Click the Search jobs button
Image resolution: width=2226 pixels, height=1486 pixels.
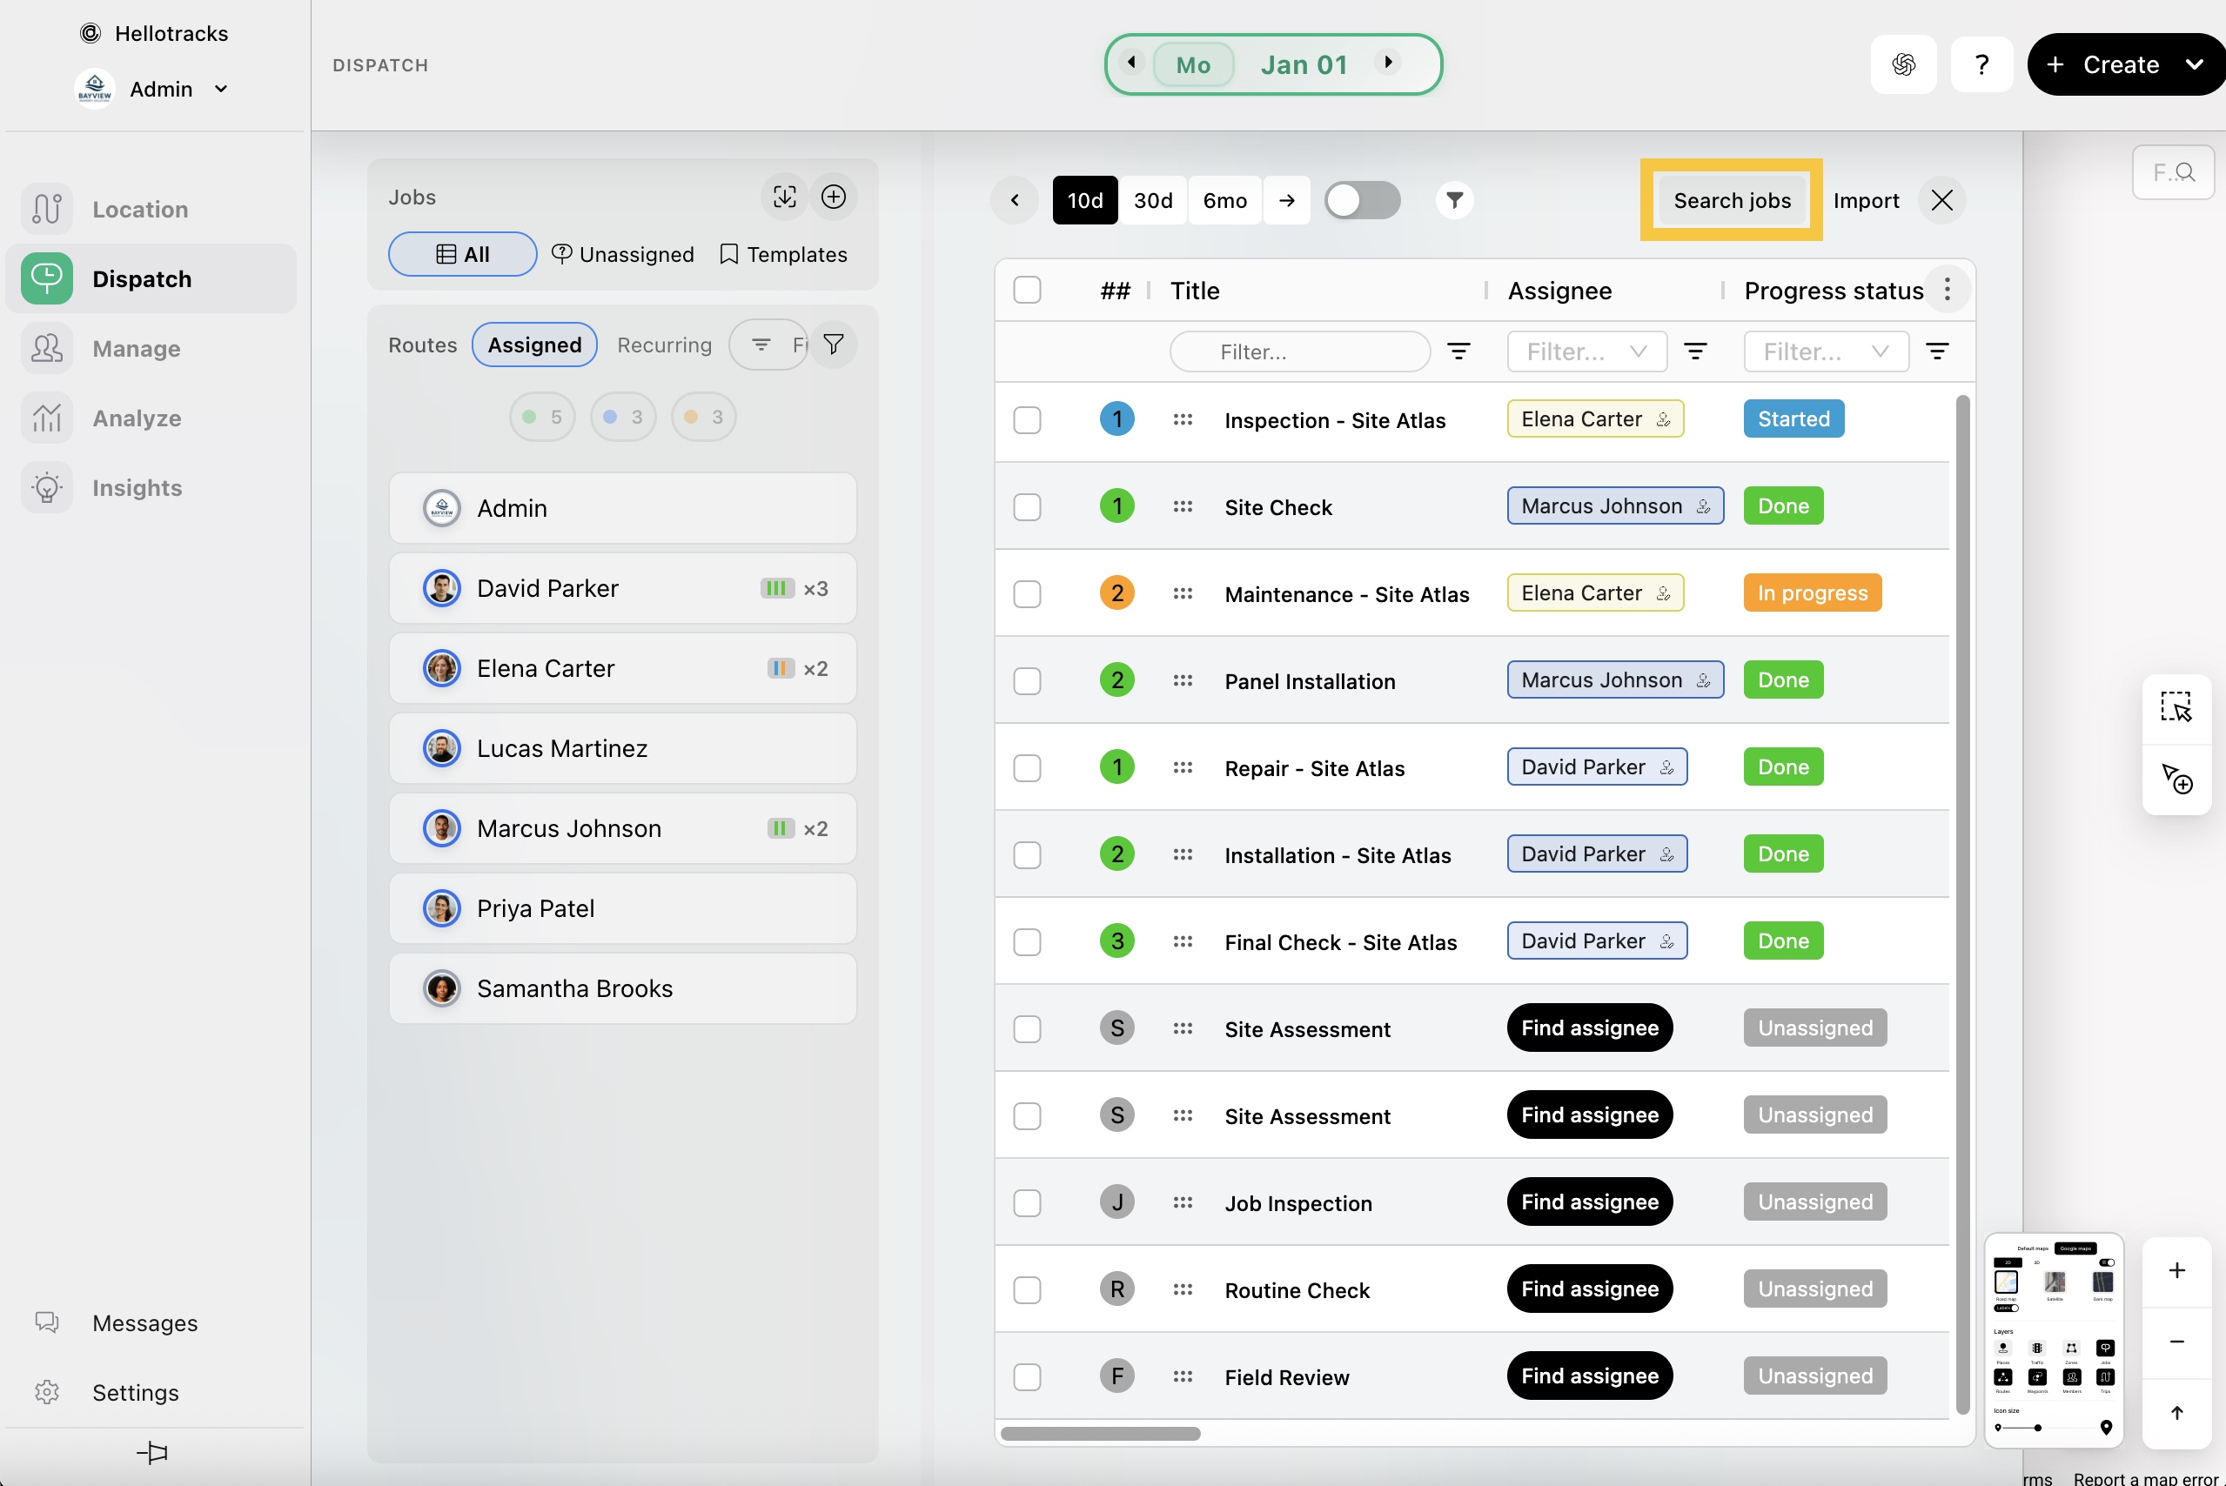[1732, 200]
